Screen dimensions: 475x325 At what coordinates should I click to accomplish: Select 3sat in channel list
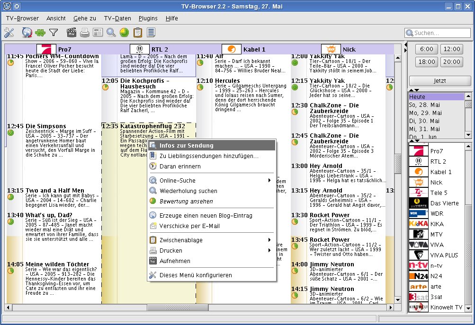[436, 297]
